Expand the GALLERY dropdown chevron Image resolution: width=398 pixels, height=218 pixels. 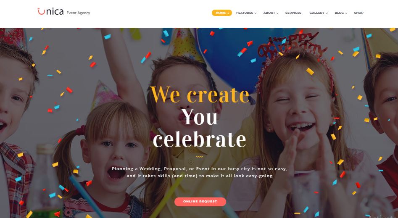point(327,13)
